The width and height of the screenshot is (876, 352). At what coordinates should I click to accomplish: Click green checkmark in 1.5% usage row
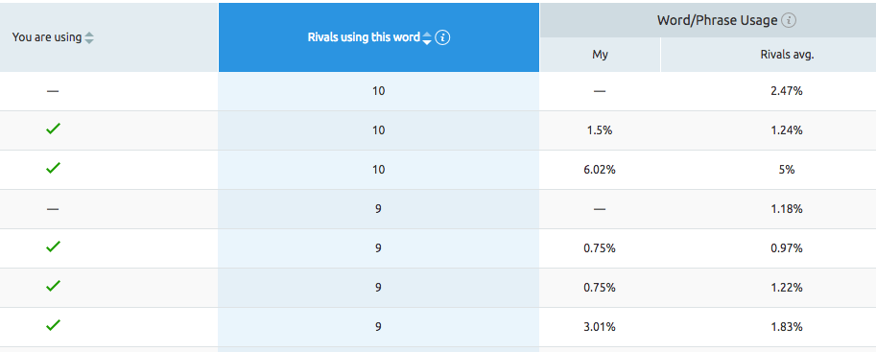[x=53, y=129]
